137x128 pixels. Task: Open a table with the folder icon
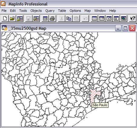(12, 18)
